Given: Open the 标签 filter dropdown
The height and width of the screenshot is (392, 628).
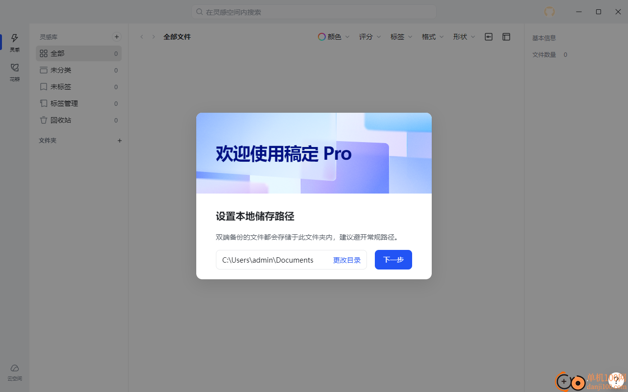Looking at the screenshot, I should [x=401, y=37].
